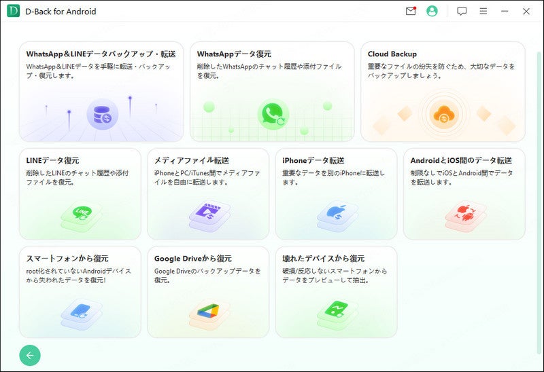The image size is (544, 372).
Task: Click the orange cloud backup icon
Action: (444, 114)
